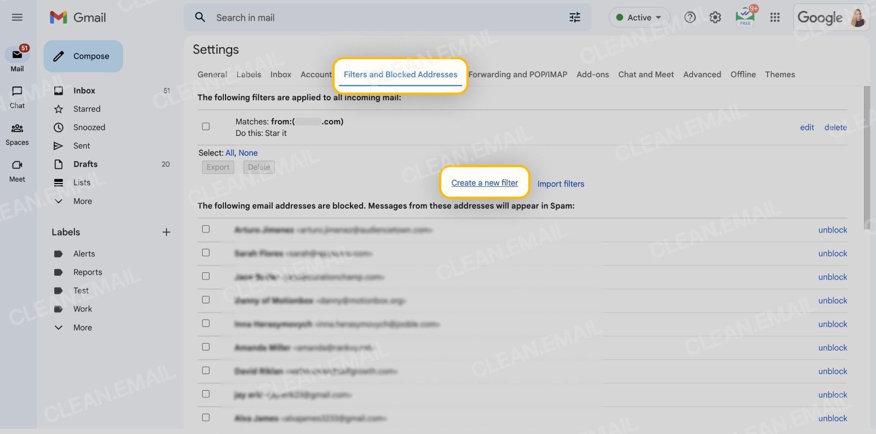876x434 pixels.
Task: Expand More under the Labels section
Action: (82, 328)
